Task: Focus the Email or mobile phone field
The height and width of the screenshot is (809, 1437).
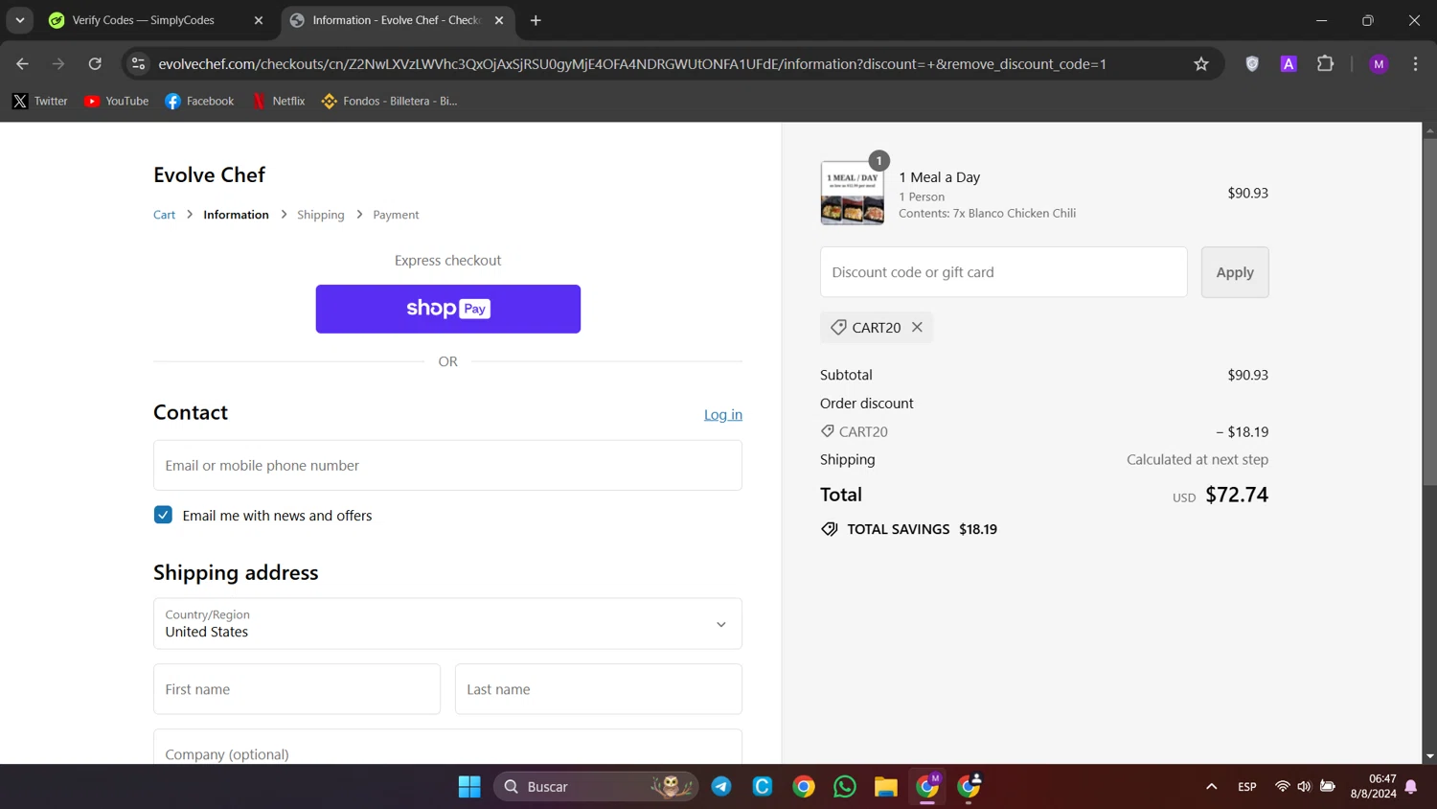Action: click(447, 465)
